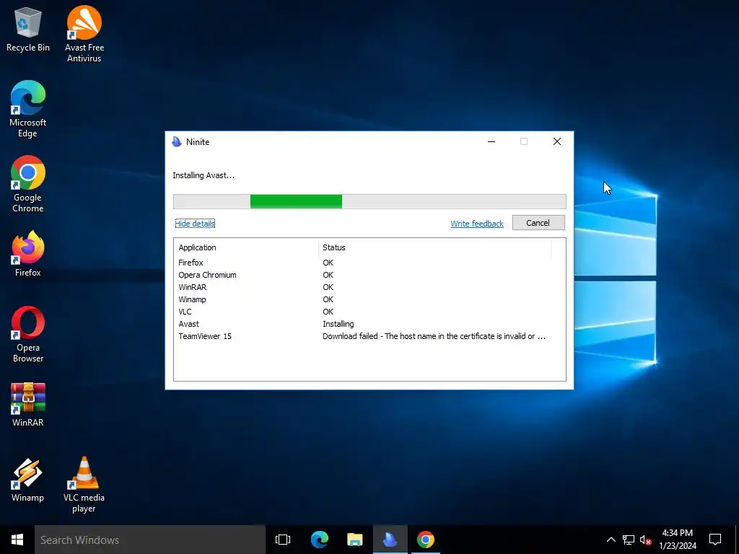Click the Avast 'Installing' status text

pyautogui.click(x=338, y=324)
